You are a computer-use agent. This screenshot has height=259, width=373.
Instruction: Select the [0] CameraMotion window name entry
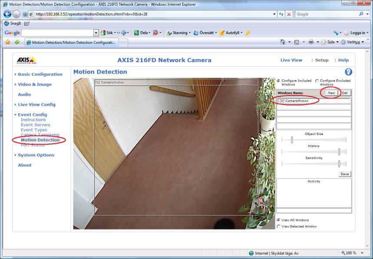(x=314, y=101)
